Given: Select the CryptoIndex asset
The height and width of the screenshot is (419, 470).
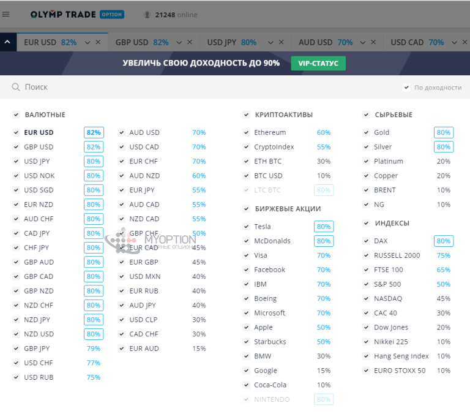Looking at the screenshot, I should pos(274,147).
